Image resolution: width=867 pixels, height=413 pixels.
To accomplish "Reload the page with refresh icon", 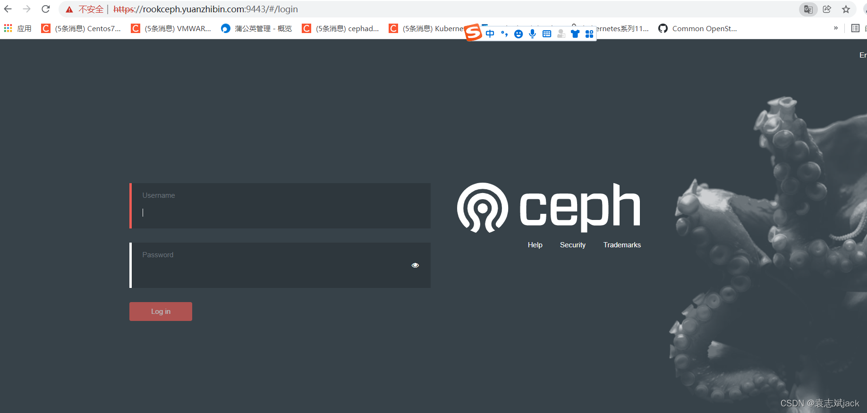I will pyautogui.click(x=46, y=9).
